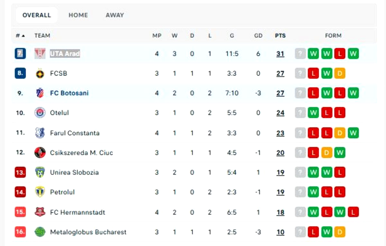Open UTA Arad's 31 points link
Screen dimensions: 386x246
280,54
